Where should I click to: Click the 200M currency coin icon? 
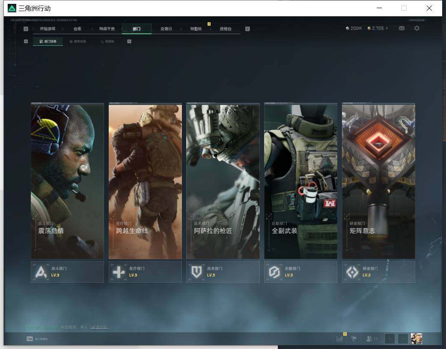coord(347,28)
